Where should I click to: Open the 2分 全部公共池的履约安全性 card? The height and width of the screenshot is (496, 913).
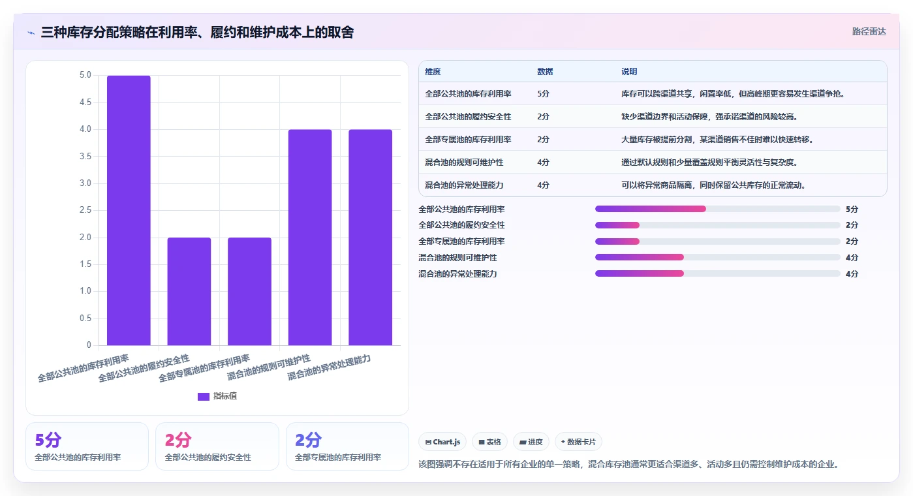click(217, 446)
